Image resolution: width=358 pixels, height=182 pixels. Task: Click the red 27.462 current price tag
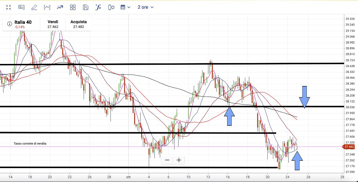point(349,147)
